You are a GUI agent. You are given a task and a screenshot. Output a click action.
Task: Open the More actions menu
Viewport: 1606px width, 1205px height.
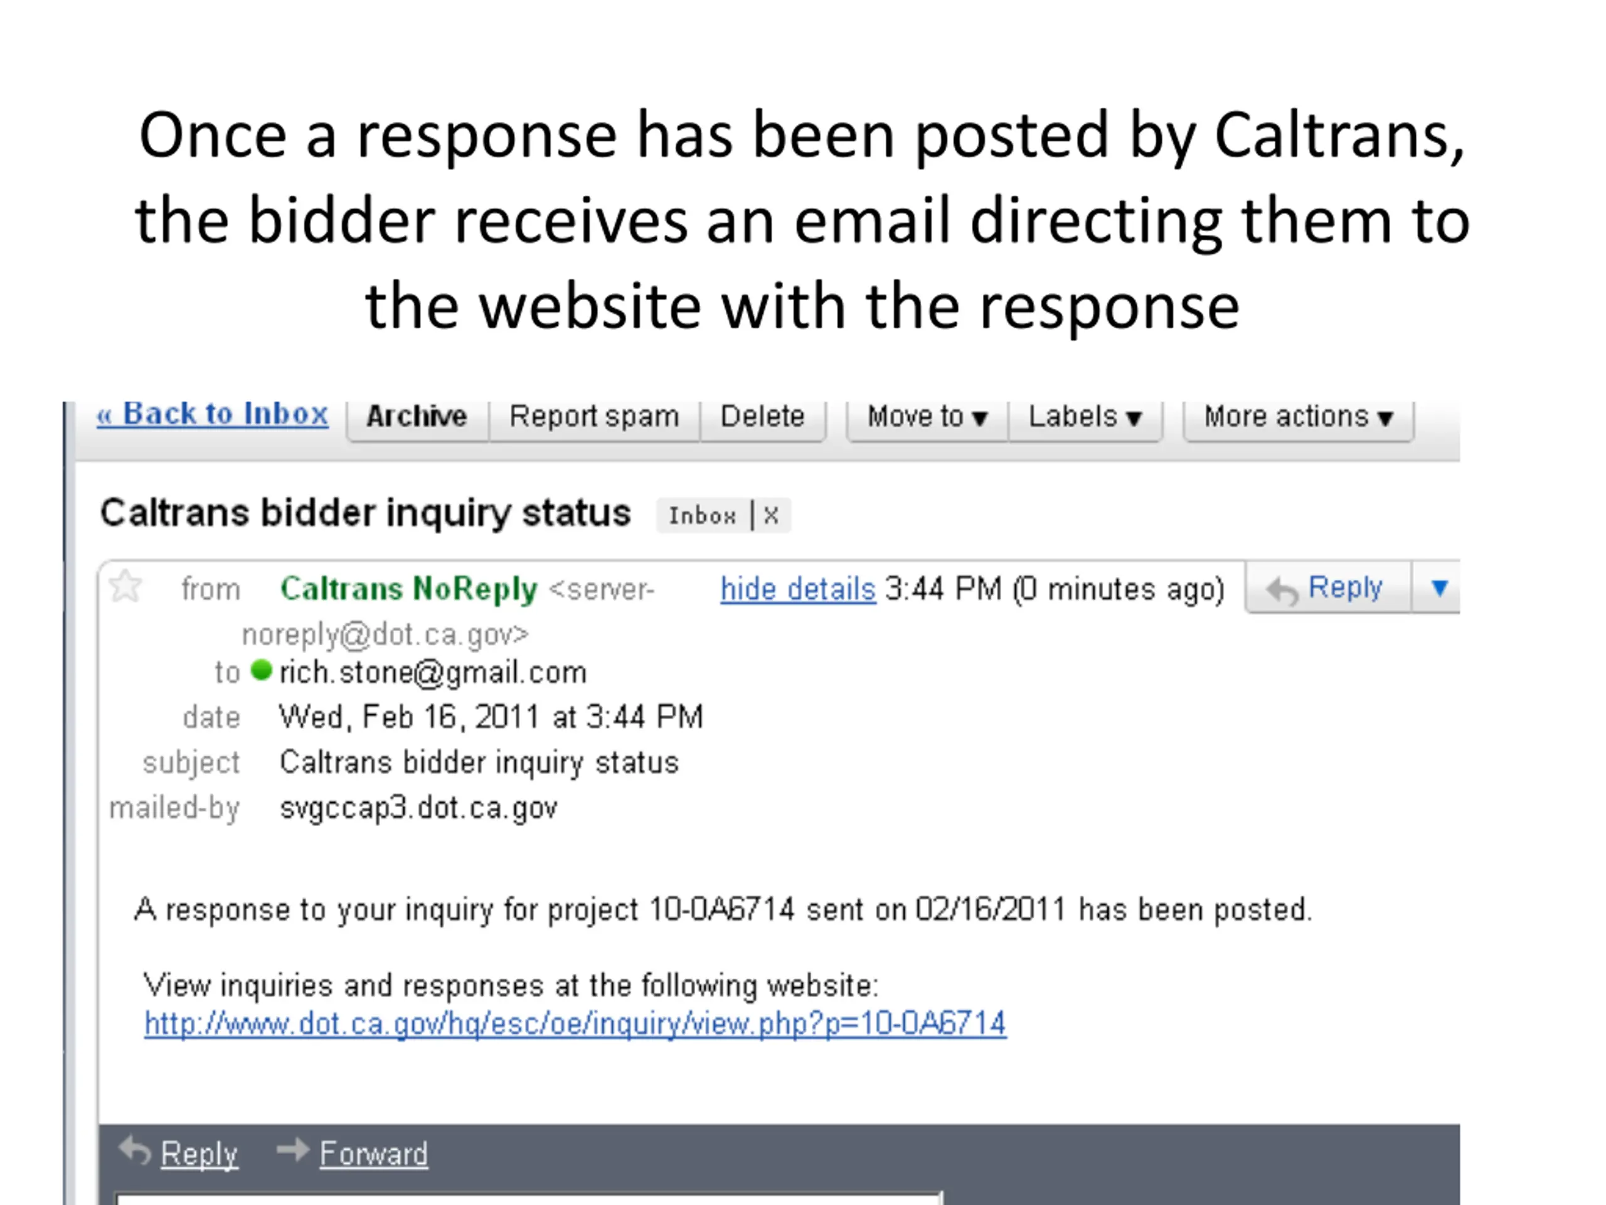tap(1298, 417)
